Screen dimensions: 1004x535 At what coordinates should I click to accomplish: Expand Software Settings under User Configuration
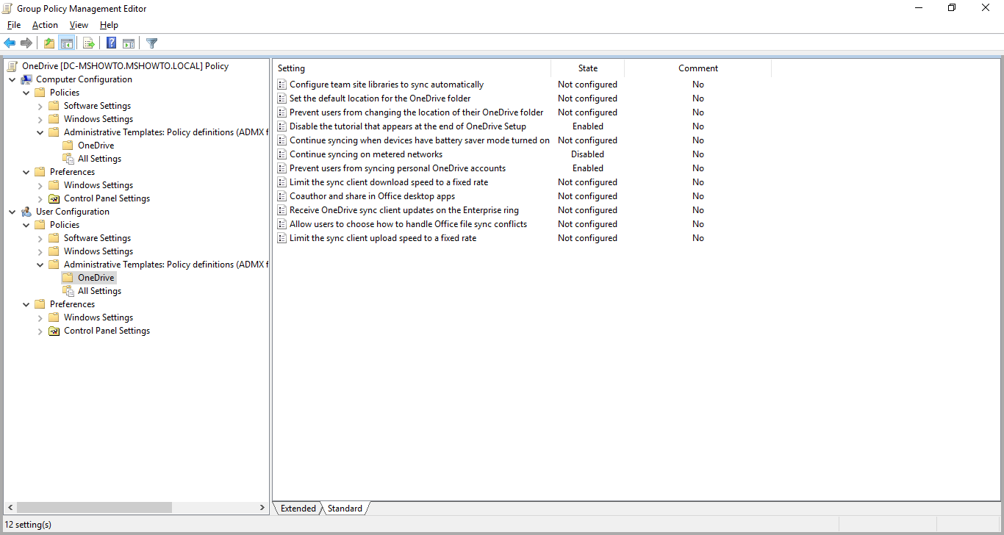[x=40, y=238]
